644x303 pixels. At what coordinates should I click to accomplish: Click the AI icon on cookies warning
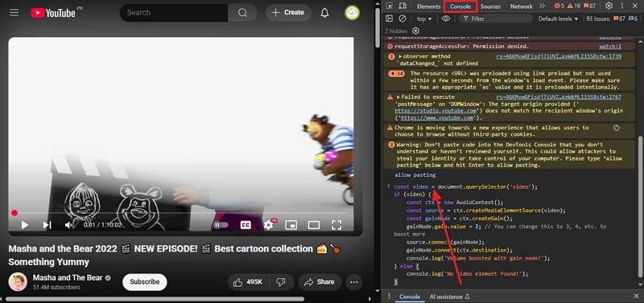[x=616, y=128]
